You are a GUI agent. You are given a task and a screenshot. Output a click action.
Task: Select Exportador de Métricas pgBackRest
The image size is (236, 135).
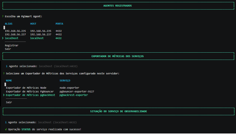pos(31,95)
